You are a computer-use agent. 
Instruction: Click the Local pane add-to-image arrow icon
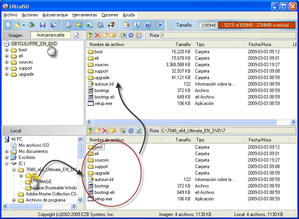tap(123, 130)
